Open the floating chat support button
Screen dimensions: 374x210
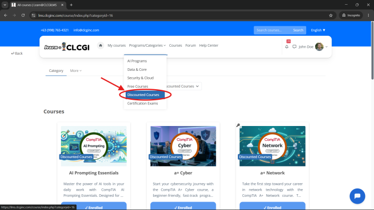pos(357,196)
